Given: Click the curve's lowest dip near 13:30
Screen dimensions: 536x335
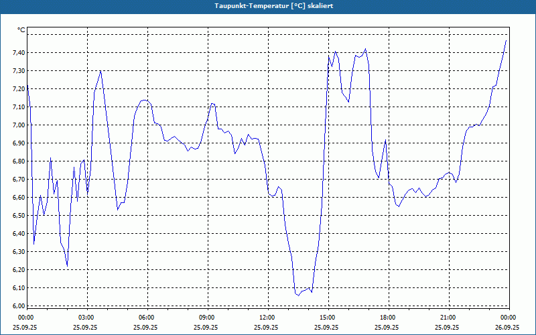Looking at the screenshot, I should pos(298,295).
